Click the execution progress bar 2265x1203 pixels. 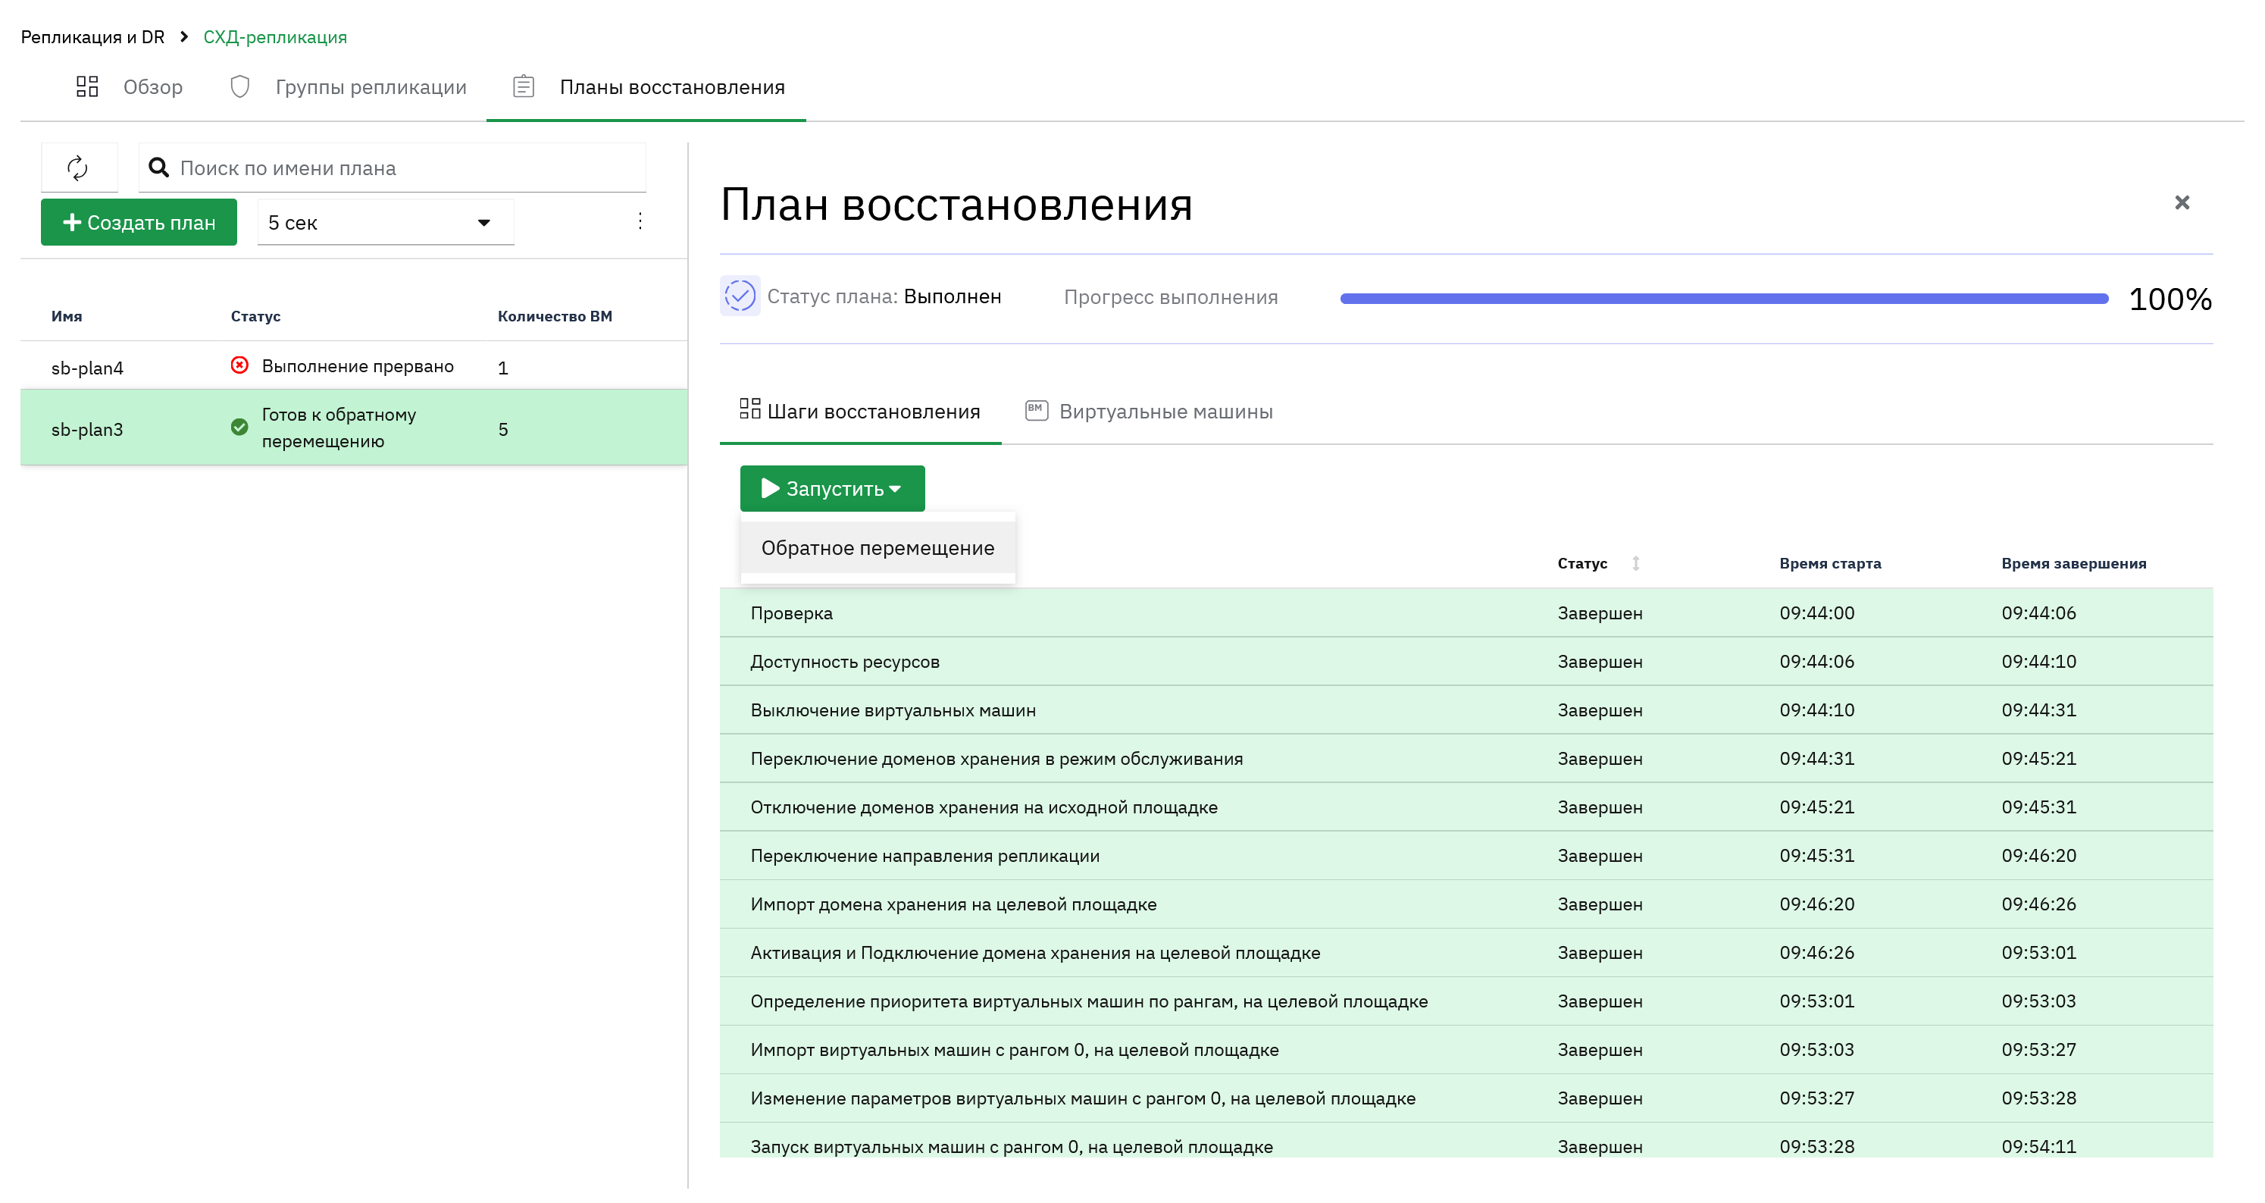click(1723, 299)
